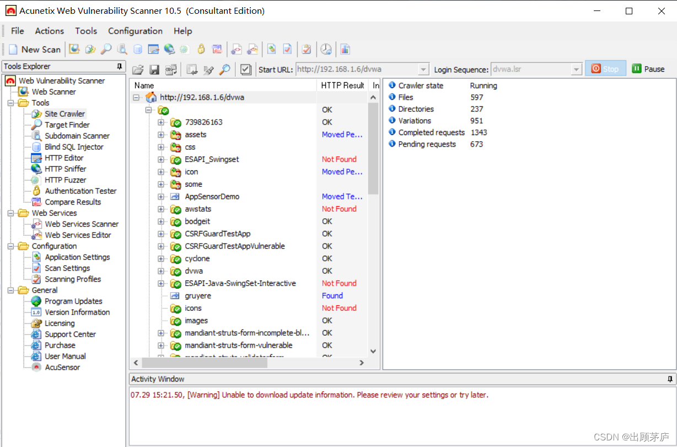Viewport: 677px width, 447px height.
Task: Open AcuSensor in Tools Explorer
Action: coord(62,368)
